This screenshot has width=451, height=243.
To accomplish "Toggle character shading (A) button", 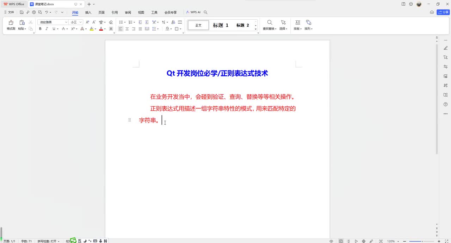I will pos(111,29).
